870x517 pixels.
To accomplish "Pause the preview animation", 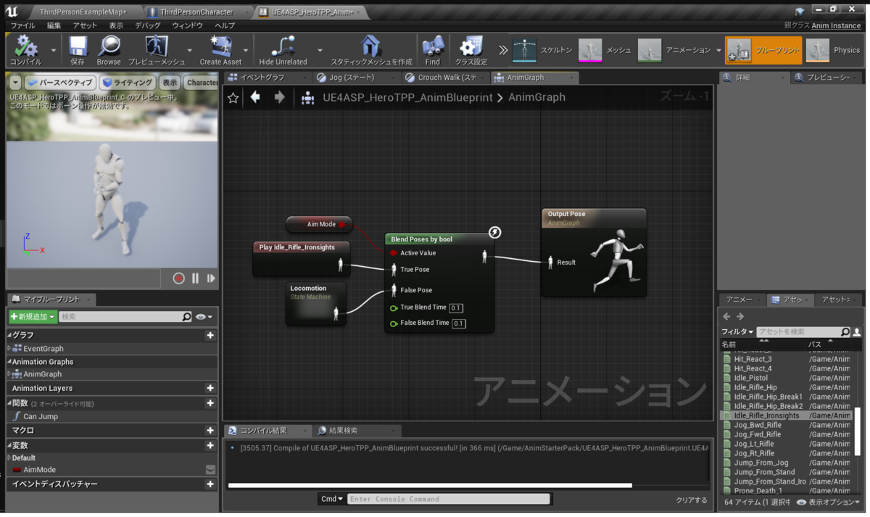I will click(x=195, y=278).
